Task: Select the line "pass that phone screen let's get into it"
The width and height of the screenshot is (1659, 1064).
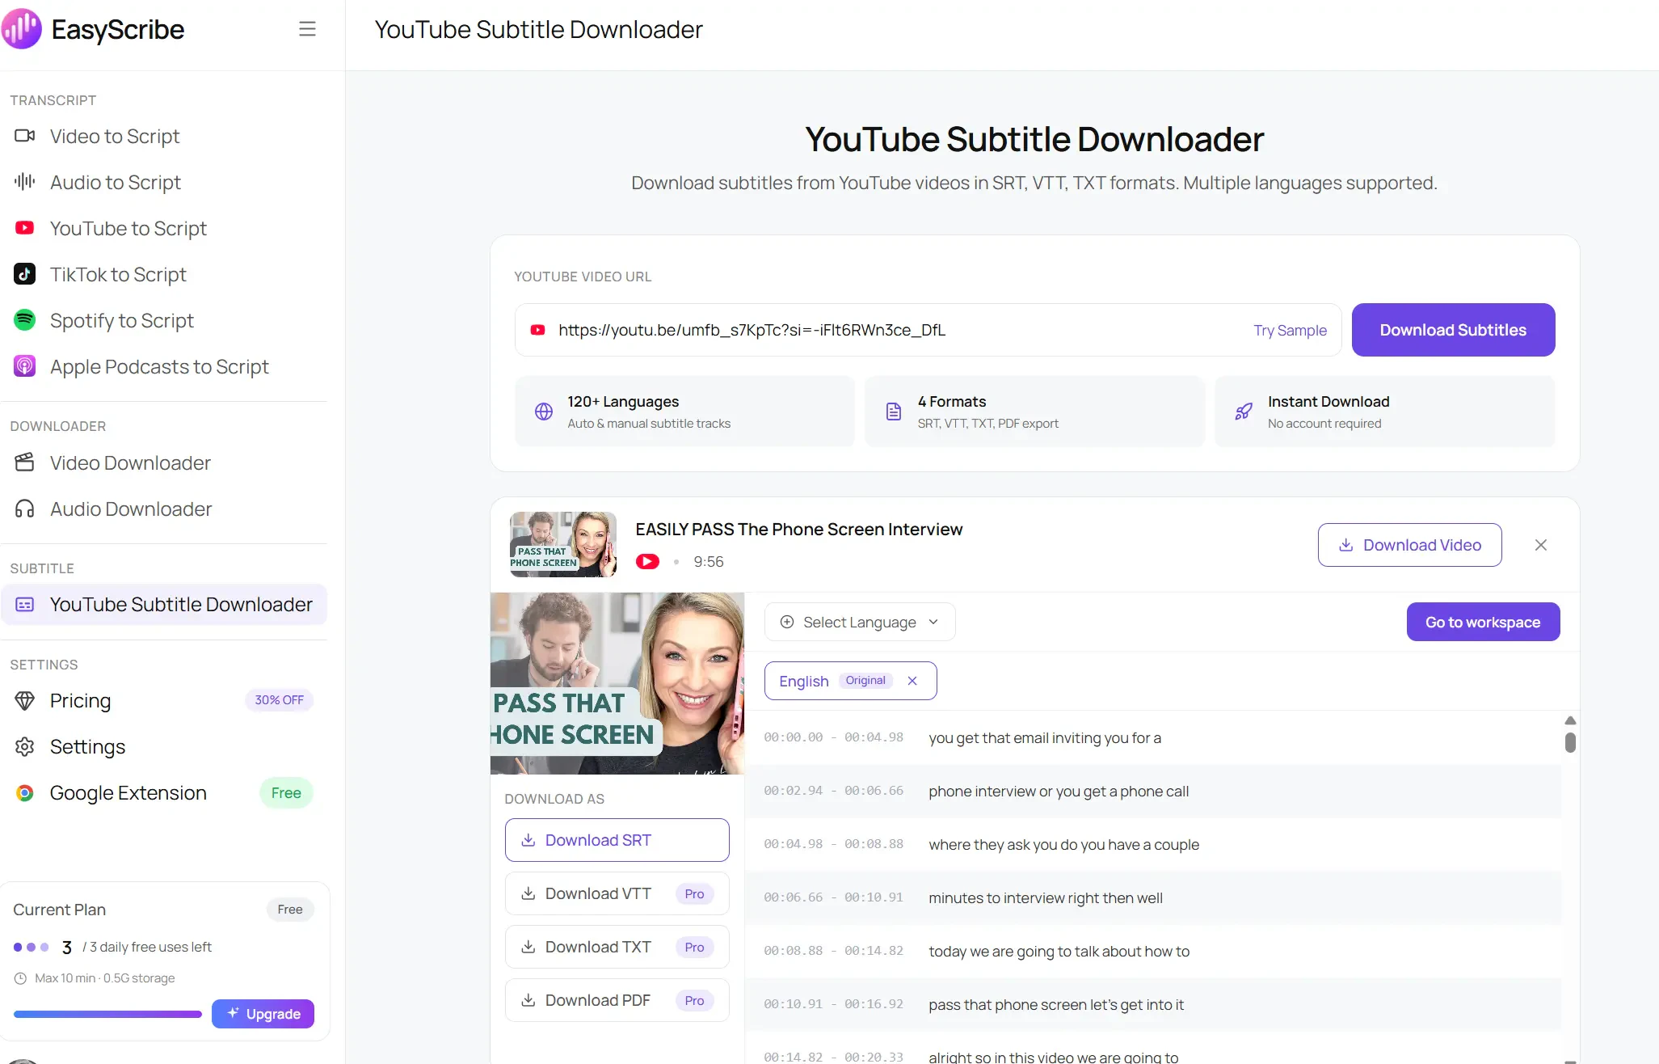Action: pyautogui.click(x=1056, y=1004)
